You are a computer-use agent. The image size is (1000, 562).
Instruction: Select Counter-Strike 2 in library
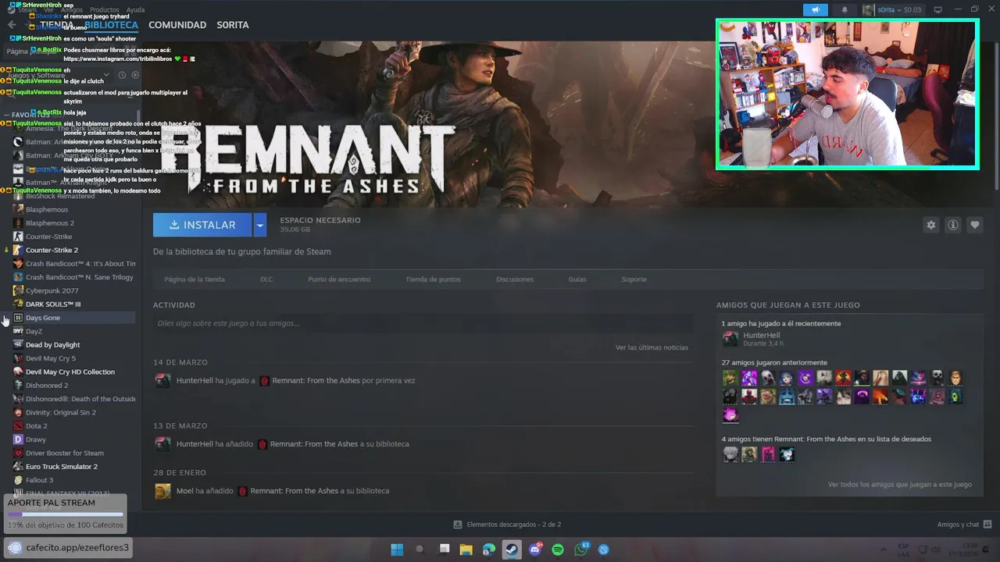(73, 250)
